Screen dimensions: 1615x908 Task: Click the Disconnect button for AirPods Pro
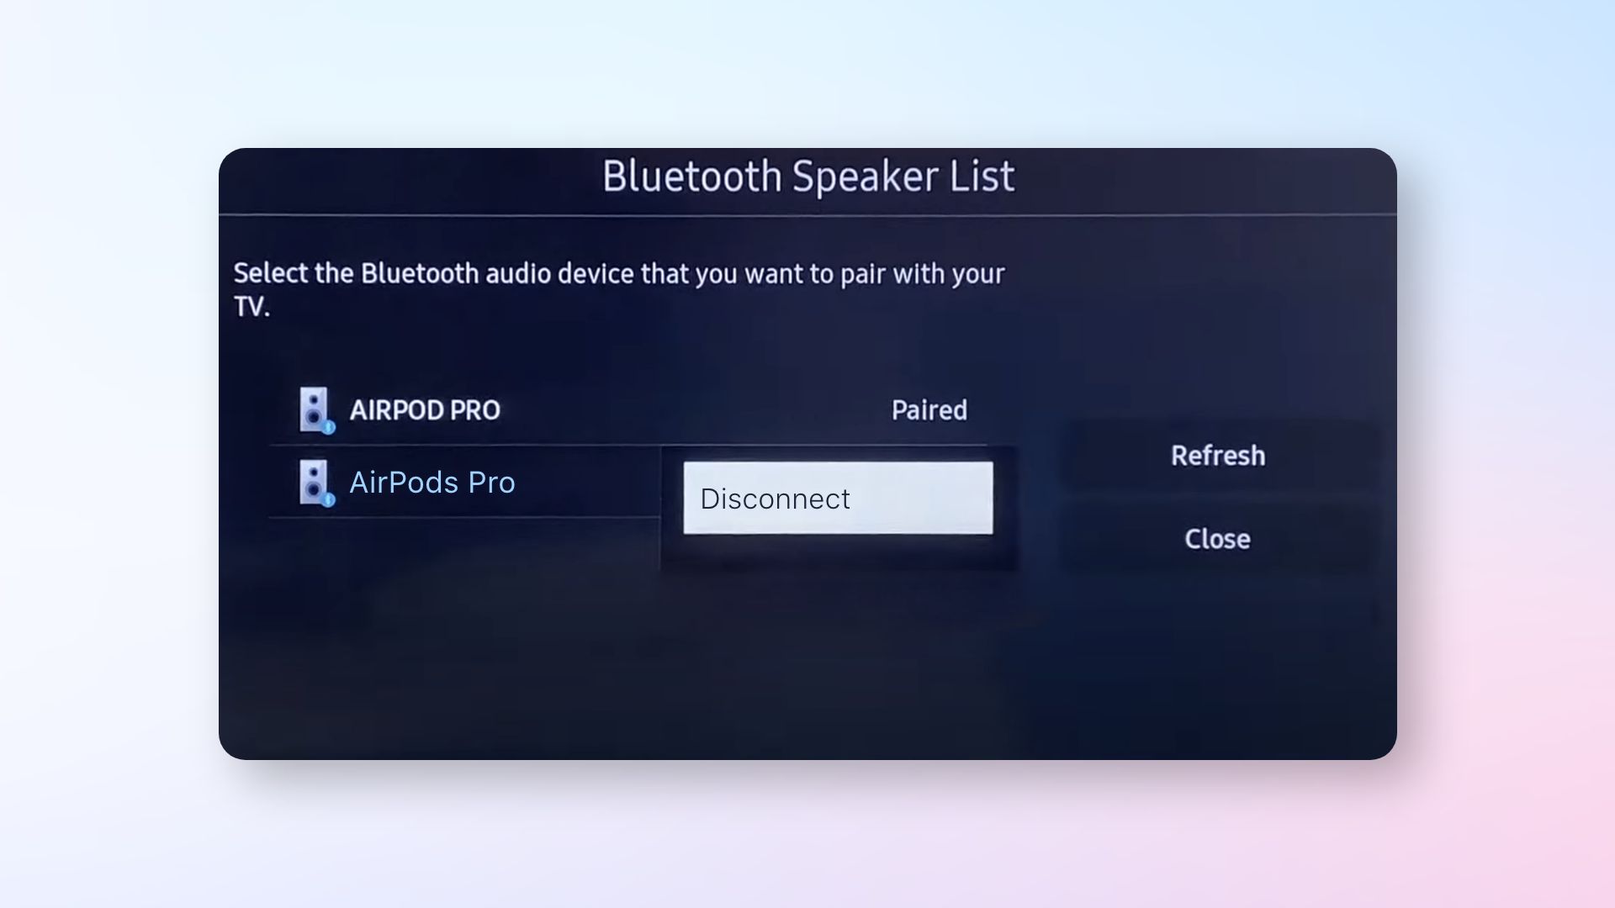pos(838,498)
